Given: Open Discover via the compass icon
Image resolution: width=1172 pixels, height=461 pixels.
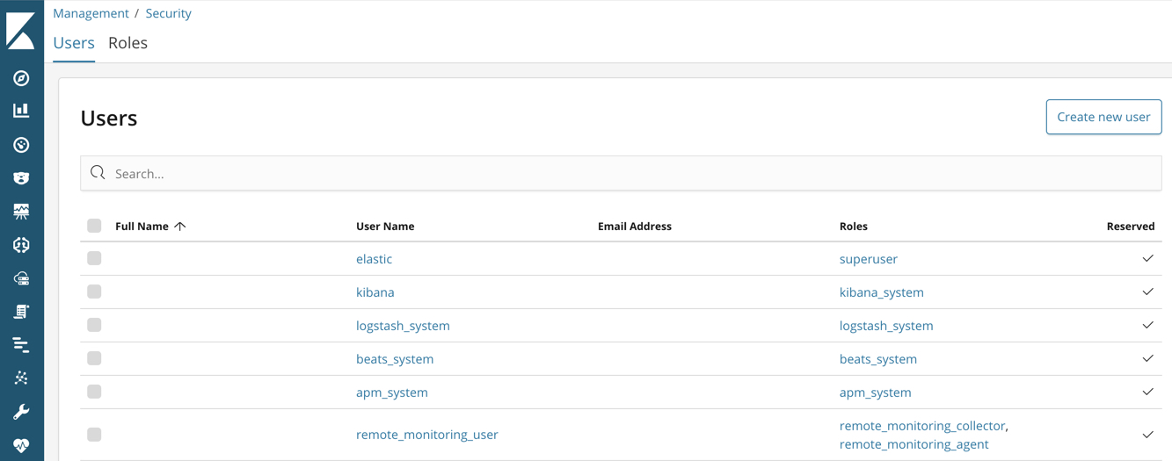Looking at the screenshot, I should [x=21, y=78].
